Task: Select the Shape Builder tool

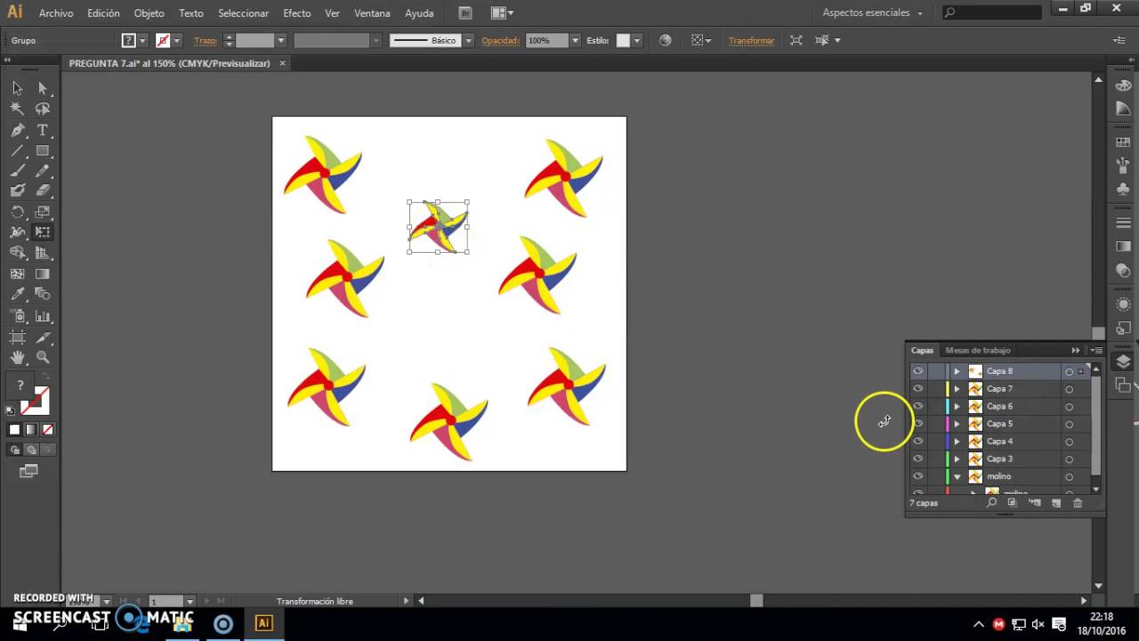Action: coord(17,254)
